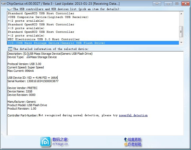The image size is (191, 150).
Task: Click the Controller Part-Number label
Action: click(x=23, y=115)
